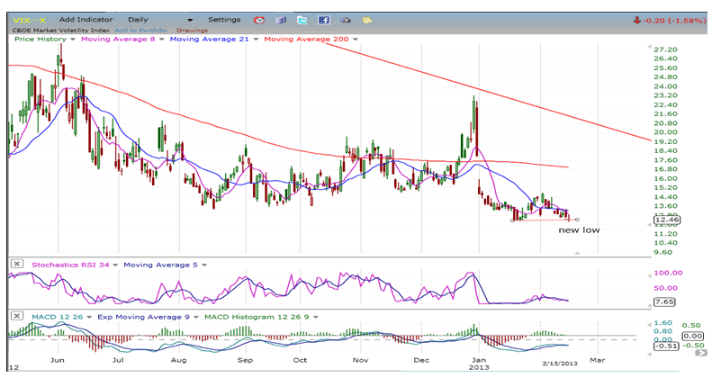Click the alarm clock alert icon

pos(259,19)
